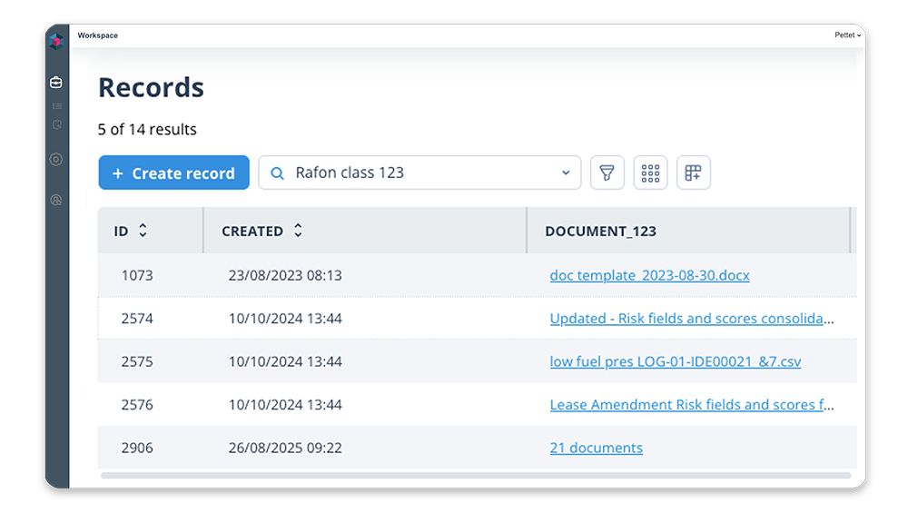908x513 pixels.
Task: Switch to the grid dots view
Action: pyautogui.click(x=650, y=173)
